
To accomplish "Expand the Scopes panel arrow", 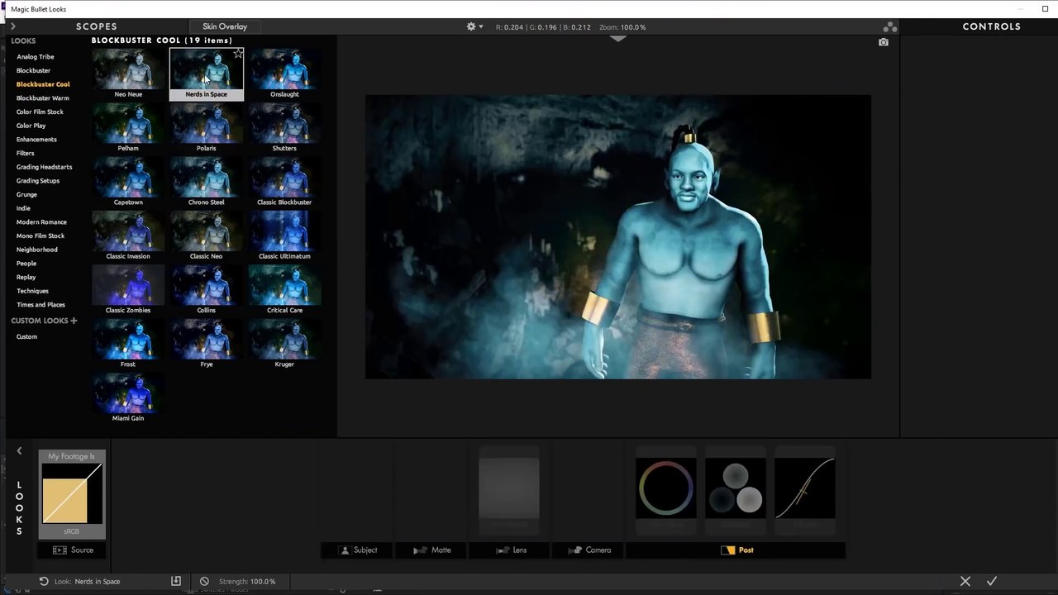I will pos(13,26).
